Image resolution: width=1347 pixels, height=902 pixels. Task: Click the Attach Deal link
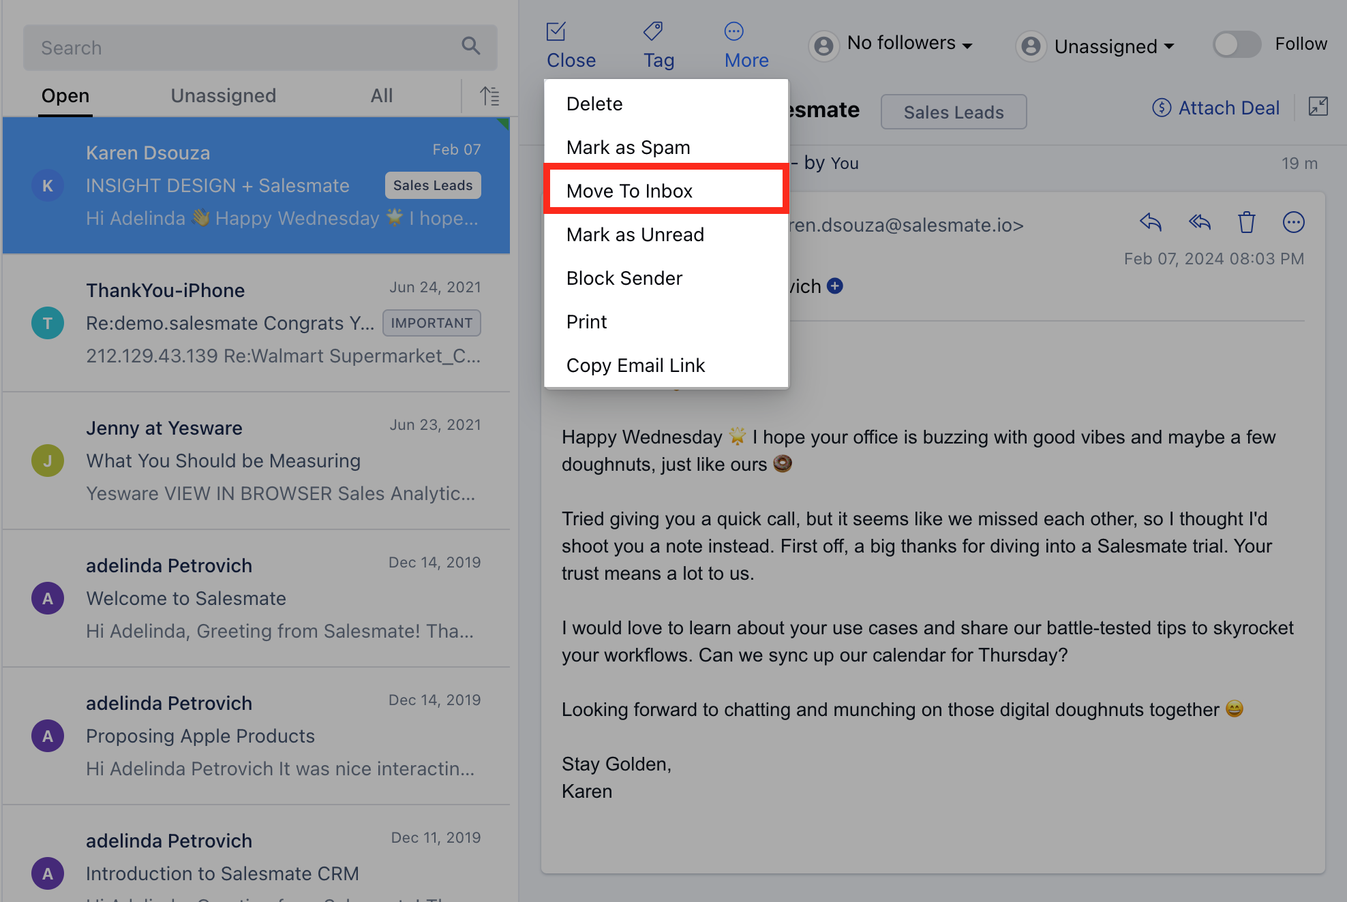pos(1215,108)
